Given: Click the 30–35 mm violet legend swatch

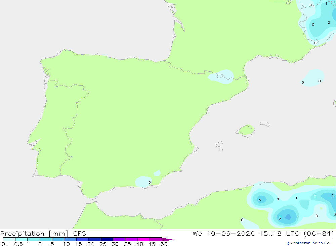Looking at the screenshot, I should pos(119,239).
